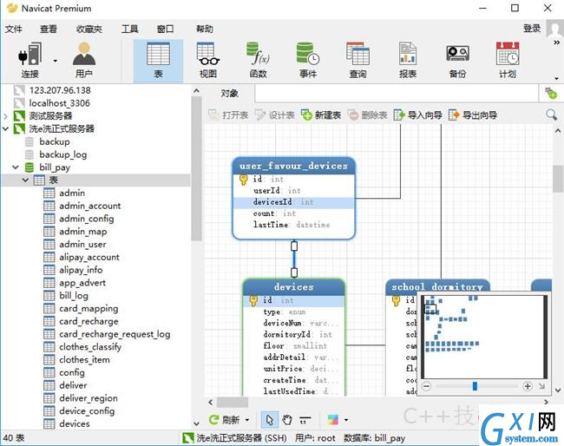Click the tree panel vertical scrollbar
This screenshot has height=446, width=564.
(196, 168)
